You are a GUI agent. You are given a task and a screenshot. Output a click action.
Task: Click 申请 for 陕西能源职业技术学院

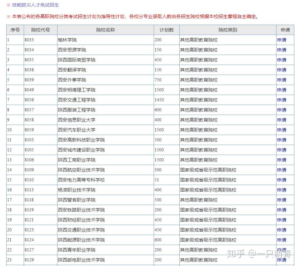282,240
